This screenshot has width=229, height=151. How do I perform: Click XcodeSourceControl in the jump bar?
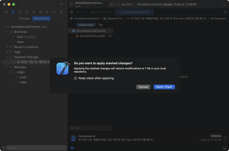pyautogui.click(x=87, y=18)
